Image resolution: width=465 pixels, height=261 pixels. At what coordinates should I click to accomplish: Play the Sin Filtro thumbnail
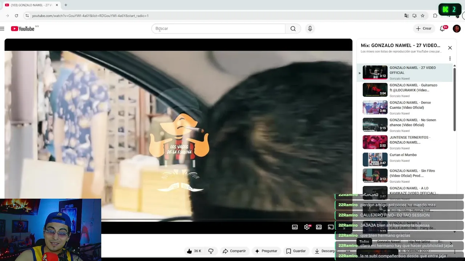[375, 175]
